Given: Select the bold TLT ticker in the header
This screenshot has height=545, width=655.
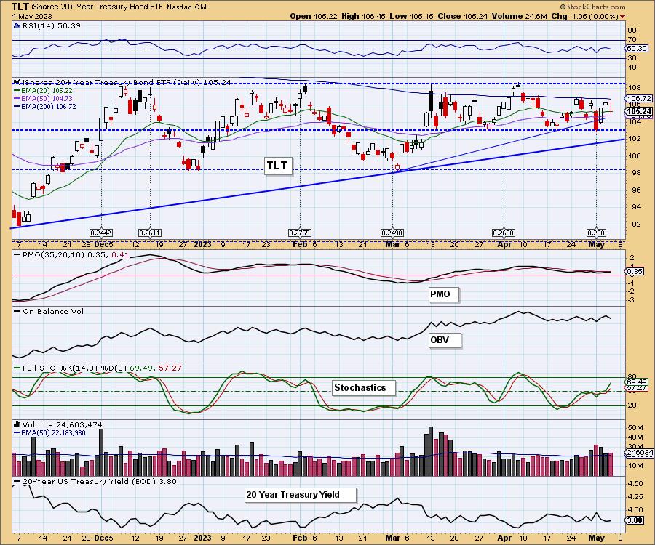Looking at the screenshot, I should [x=20, y=7].
